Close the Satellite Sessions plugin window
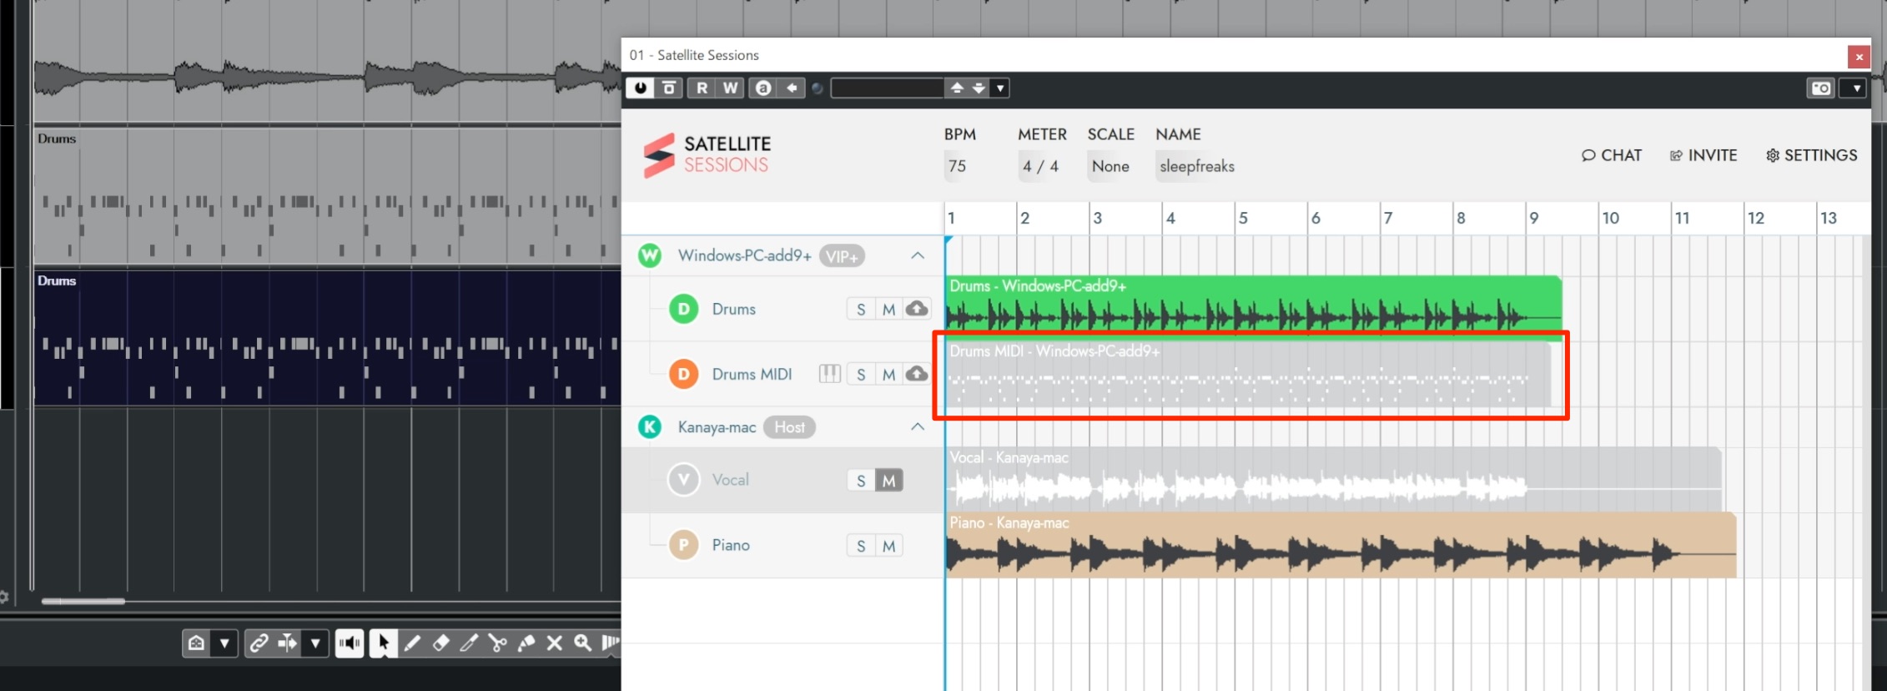Image resolution: width=1887 pixels, height=691 pixels. [x=1859, y=57]
